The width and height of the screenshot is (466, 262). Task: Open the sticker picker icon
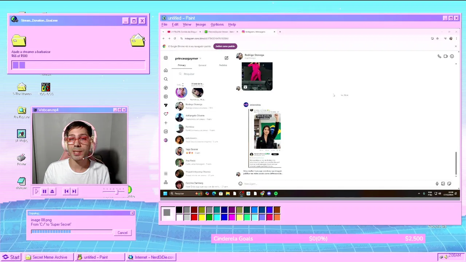coord(449,184)
